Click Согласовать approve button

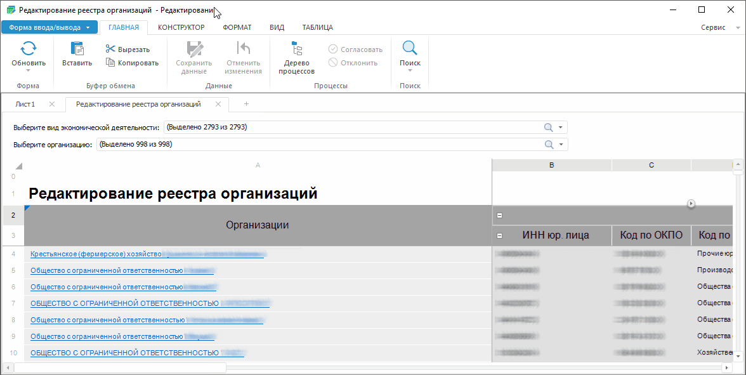point(355,49)
